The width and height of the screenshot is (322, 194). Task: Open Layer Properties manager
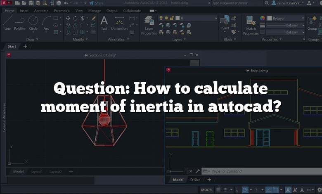point(149,25)
